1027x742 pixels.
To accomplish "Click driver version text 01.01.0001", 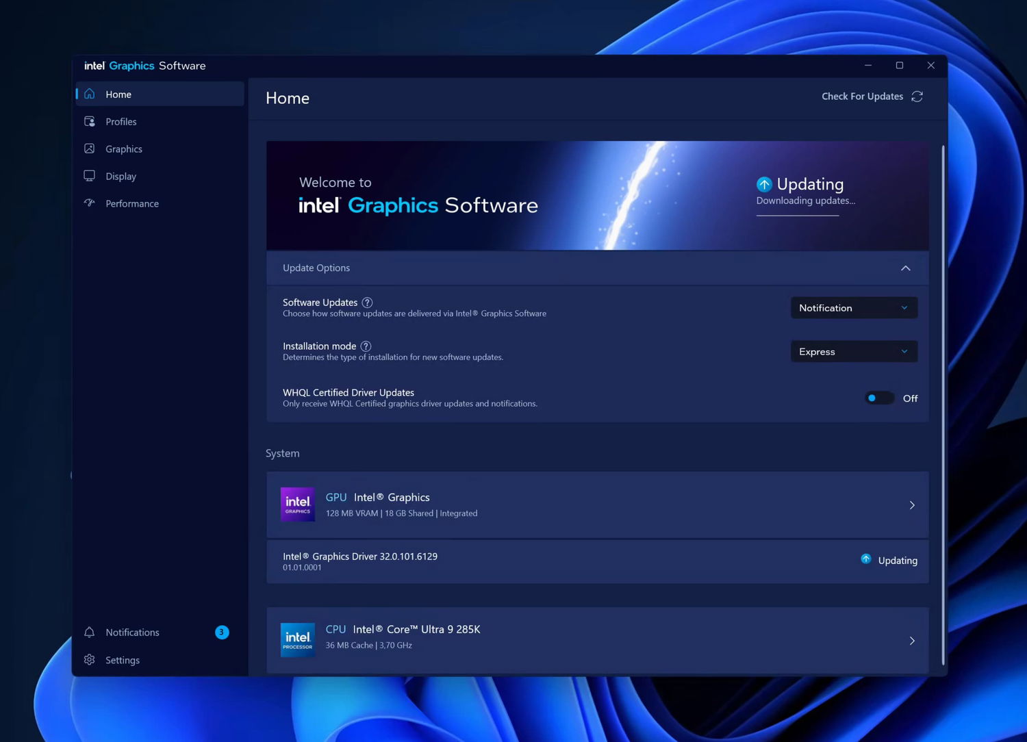I will tap(302, 567).
